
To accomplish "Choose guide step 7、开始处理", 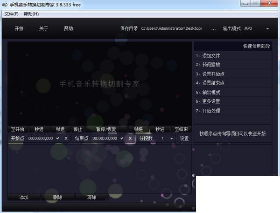I will 233,111.
